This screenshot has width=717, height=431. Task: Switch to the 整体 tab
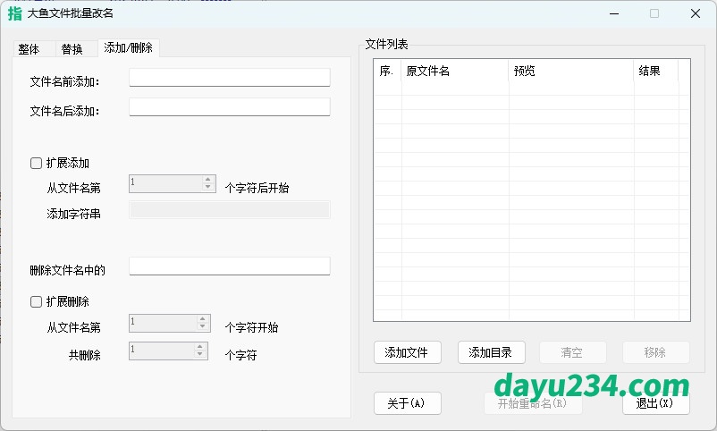tap(29, 49)
